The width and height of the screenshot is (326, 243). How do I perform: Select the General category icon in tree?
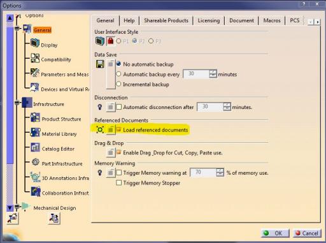click(27, 29)
